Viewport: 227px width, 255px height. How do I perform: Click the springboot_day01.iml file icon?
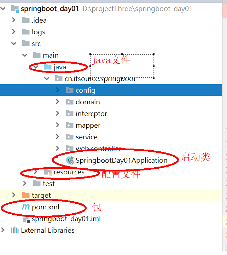point(27,219)
